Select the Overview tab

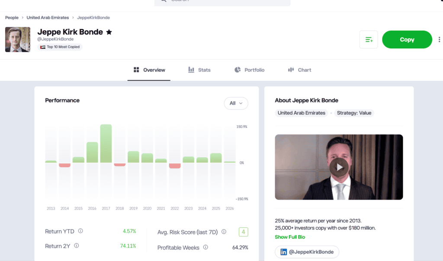pyautogui.click(x=149, y=70)
